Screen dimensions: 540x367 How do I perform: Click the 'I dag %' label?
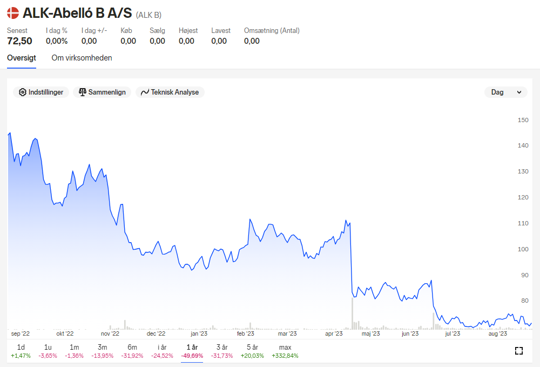57,31
